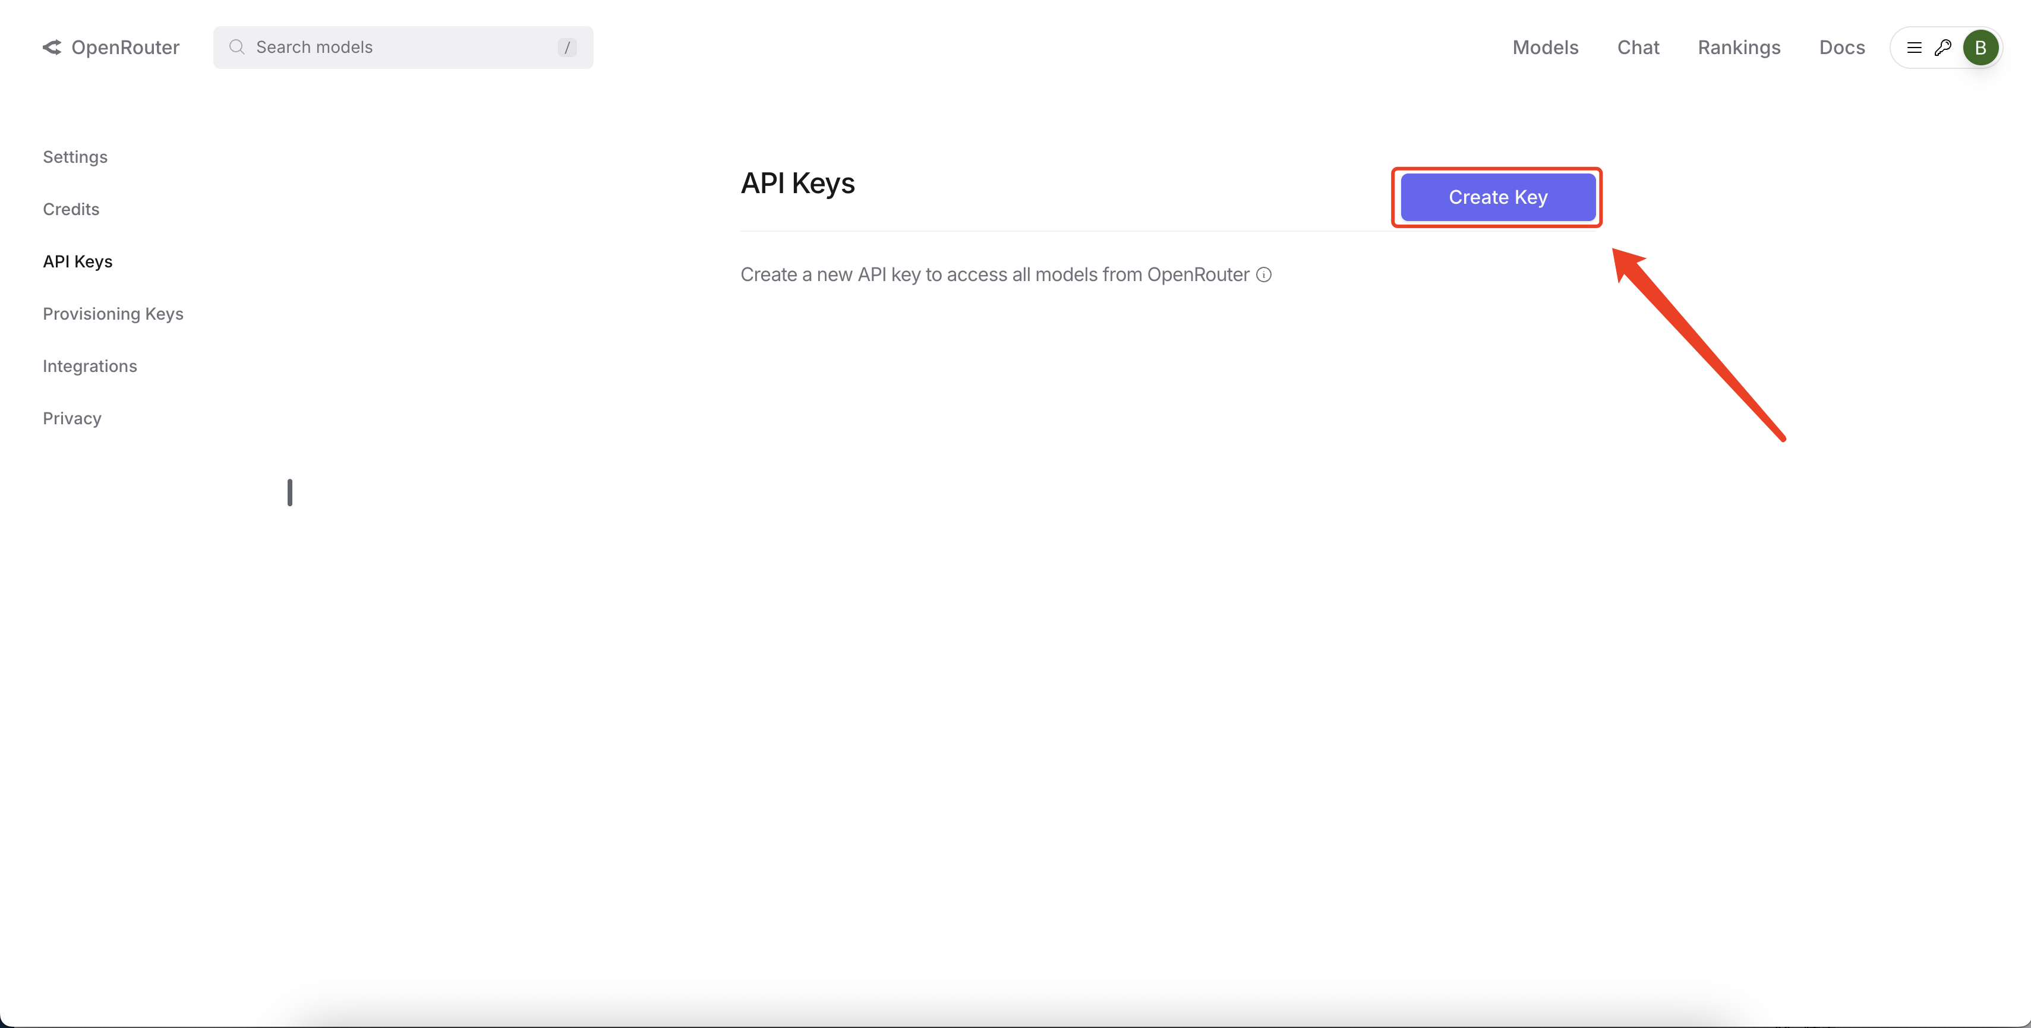This screenshot has height=1028, width=2031.
Task: Open the Provisioning Keys section
Action: [x=113, y=313]
